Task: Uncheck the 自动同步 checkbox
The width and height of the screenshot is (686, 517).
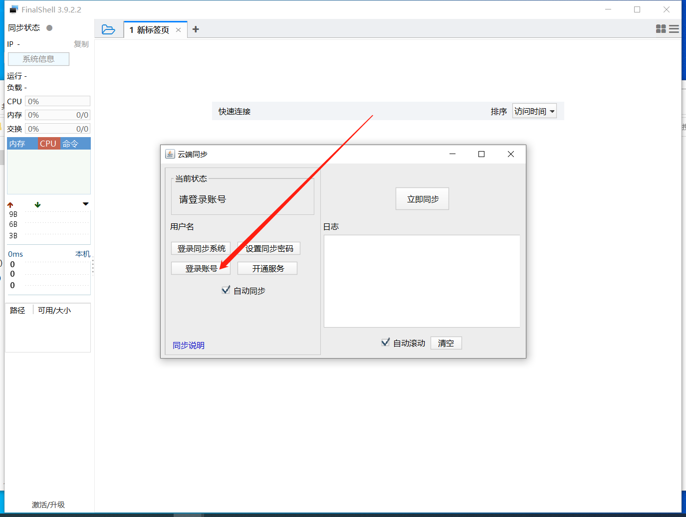Action: [226, 290]
